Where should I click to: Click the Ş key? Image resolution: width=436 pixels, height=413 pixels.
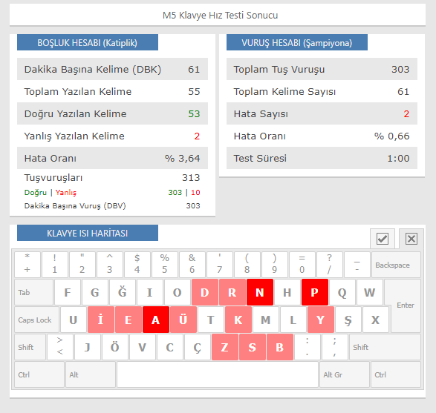pyautogui.click(x=348, y=320)
